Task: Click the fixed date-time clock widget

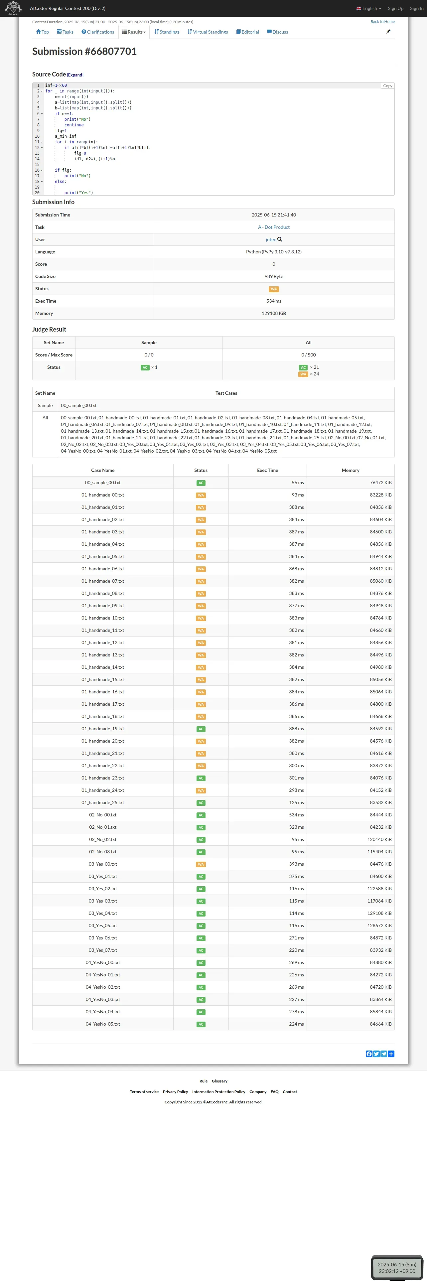Action: [396, 1267]
